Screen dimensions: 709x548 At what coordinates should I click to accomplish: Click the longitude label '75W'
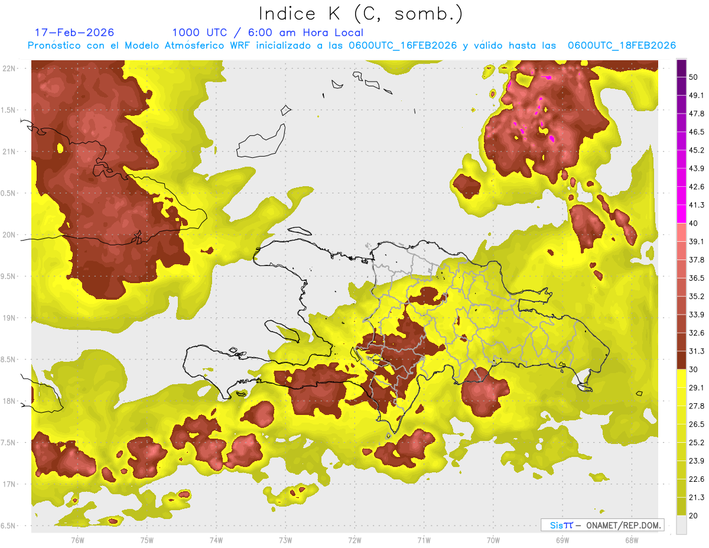pos(147,540)
